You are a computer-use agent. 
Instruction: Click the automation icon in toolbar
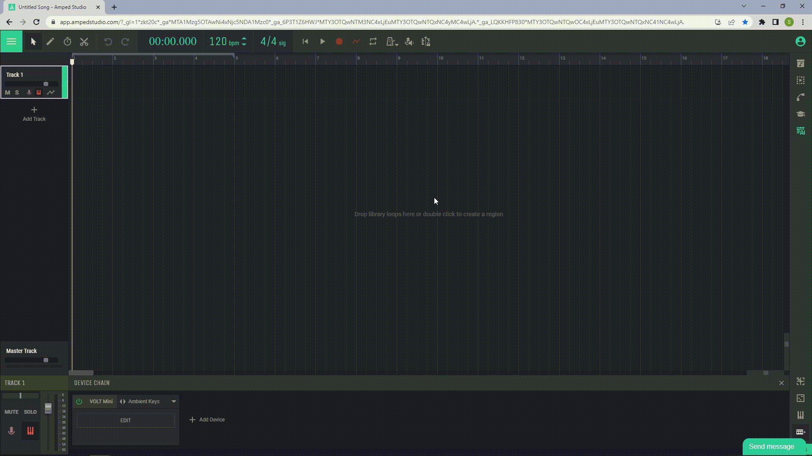click(x=356, y=42)
